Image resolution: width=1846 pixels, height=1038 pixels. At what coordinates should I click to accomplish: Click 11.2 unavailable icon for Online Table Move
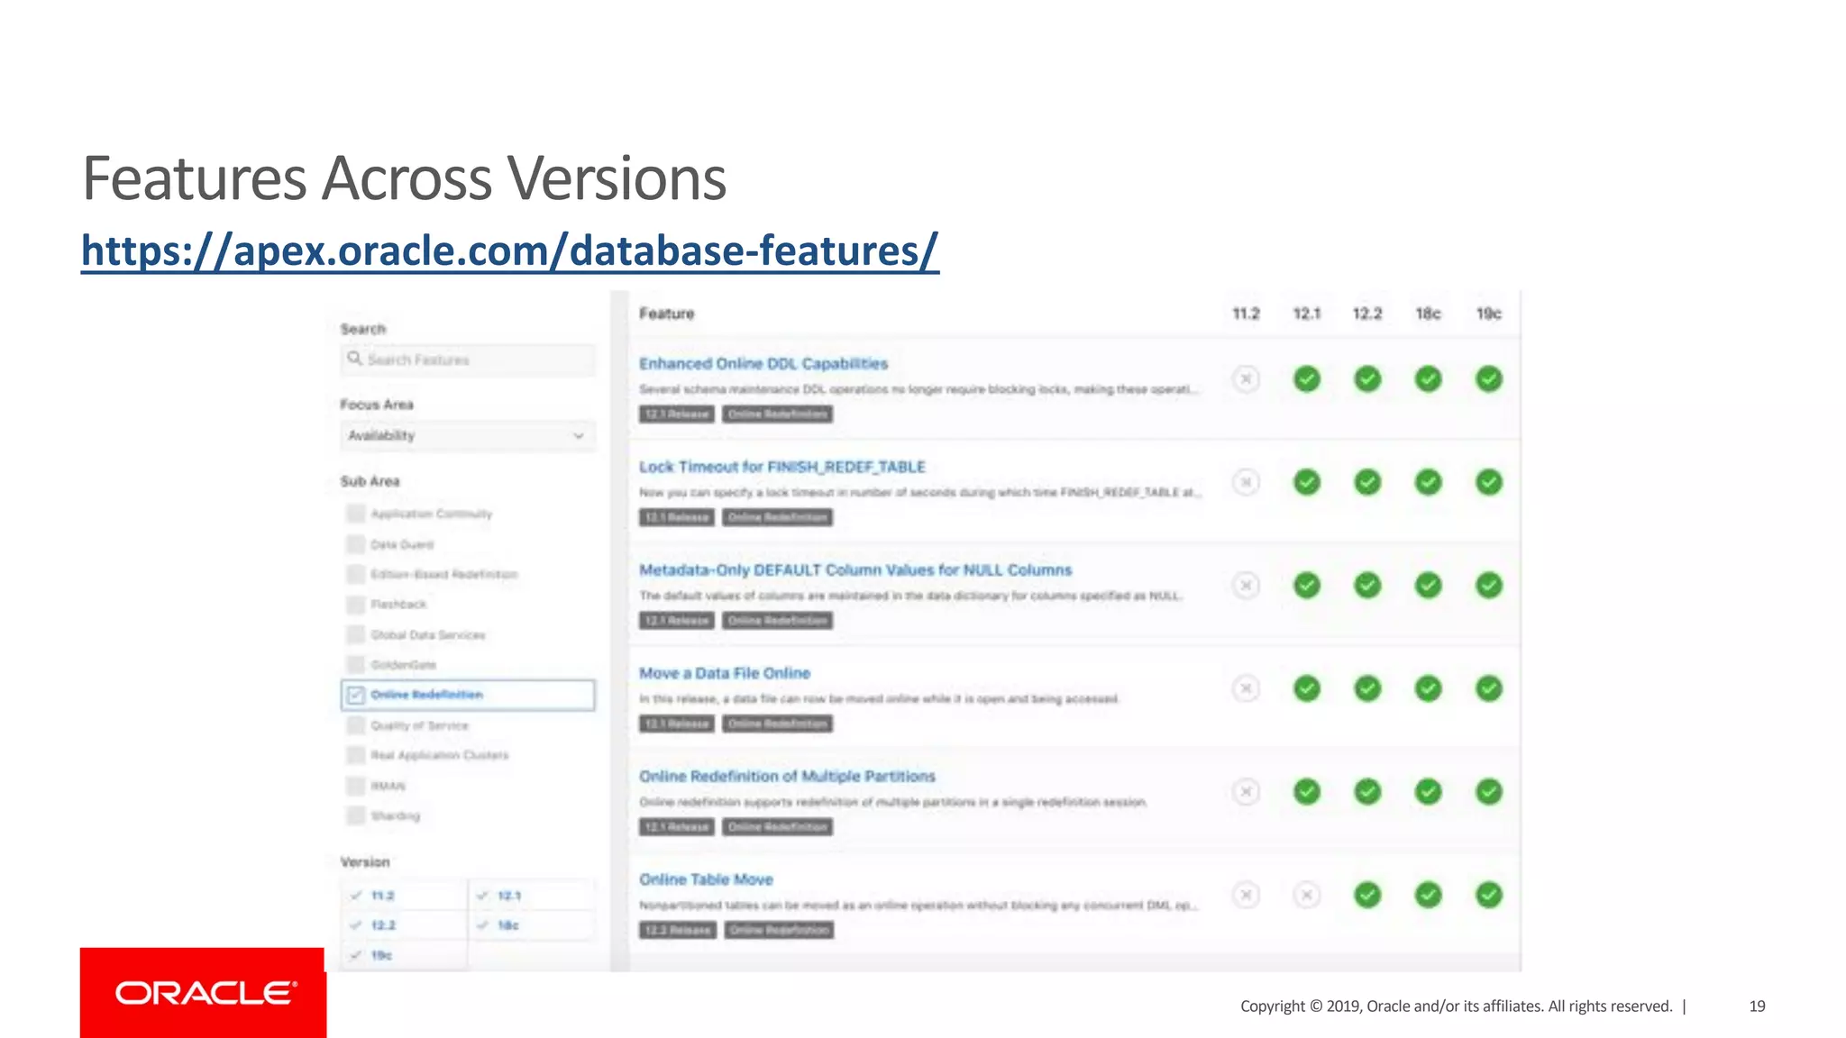pyautogui.click(x=1246, y=895)
